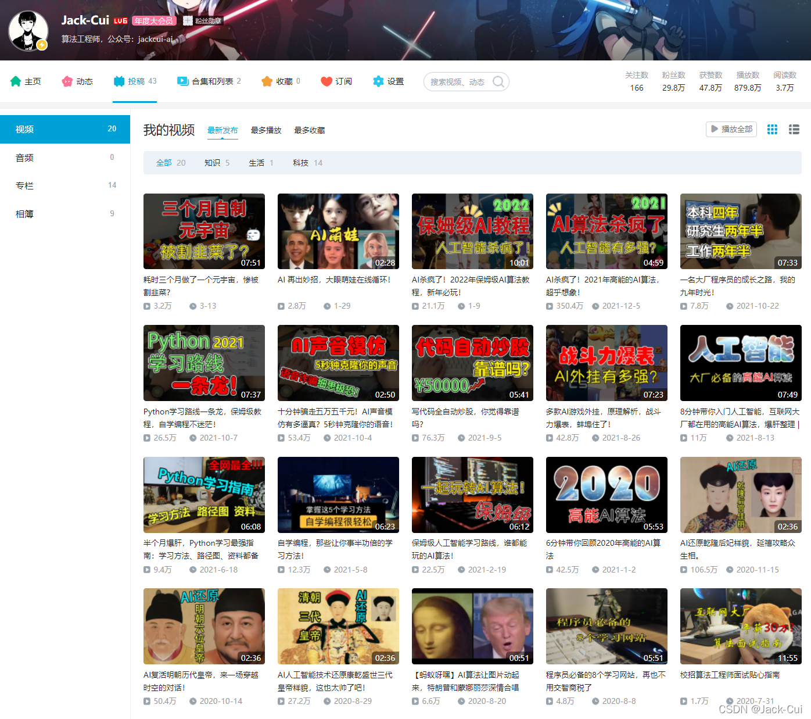Viewport: 811px width, 719px height.
Task: Click the 订阅 heart icon
Action: tap(326, 81)
